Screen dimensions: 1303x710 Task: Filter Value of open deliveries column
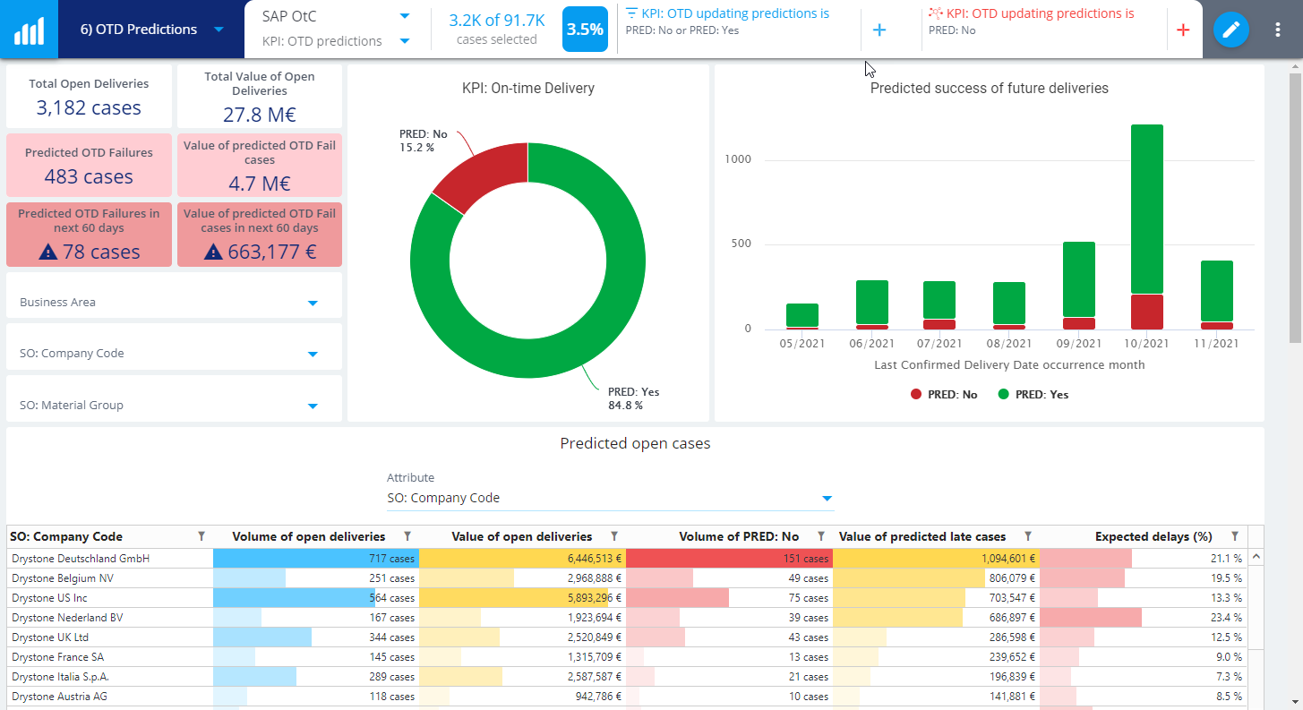pos(614,536)
